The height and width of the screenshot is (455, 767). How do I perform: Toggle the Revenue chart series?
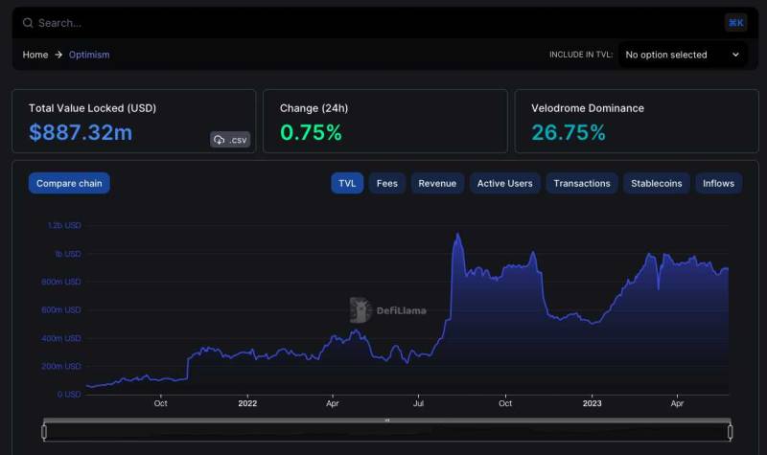(437, 183)
